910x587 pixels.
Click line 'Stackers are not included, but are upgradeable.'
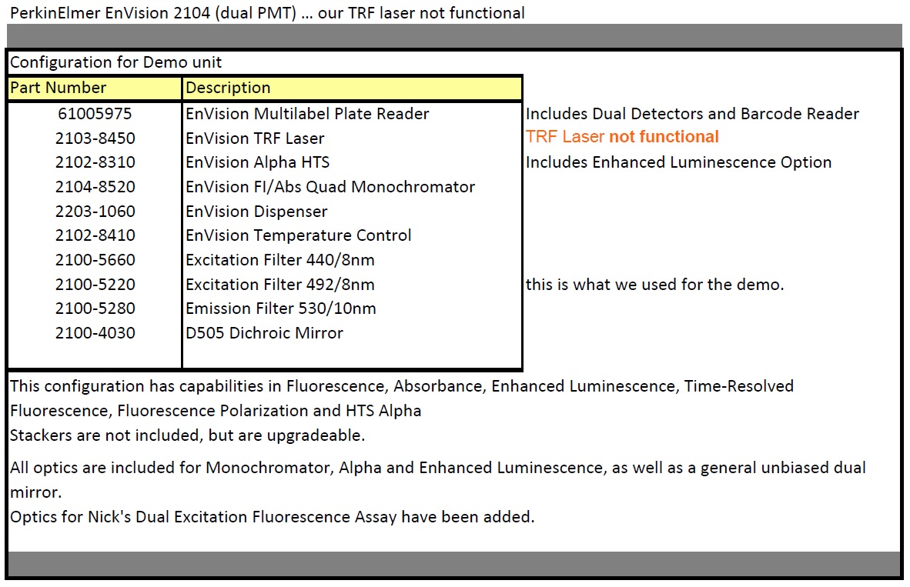pos(187,435)
